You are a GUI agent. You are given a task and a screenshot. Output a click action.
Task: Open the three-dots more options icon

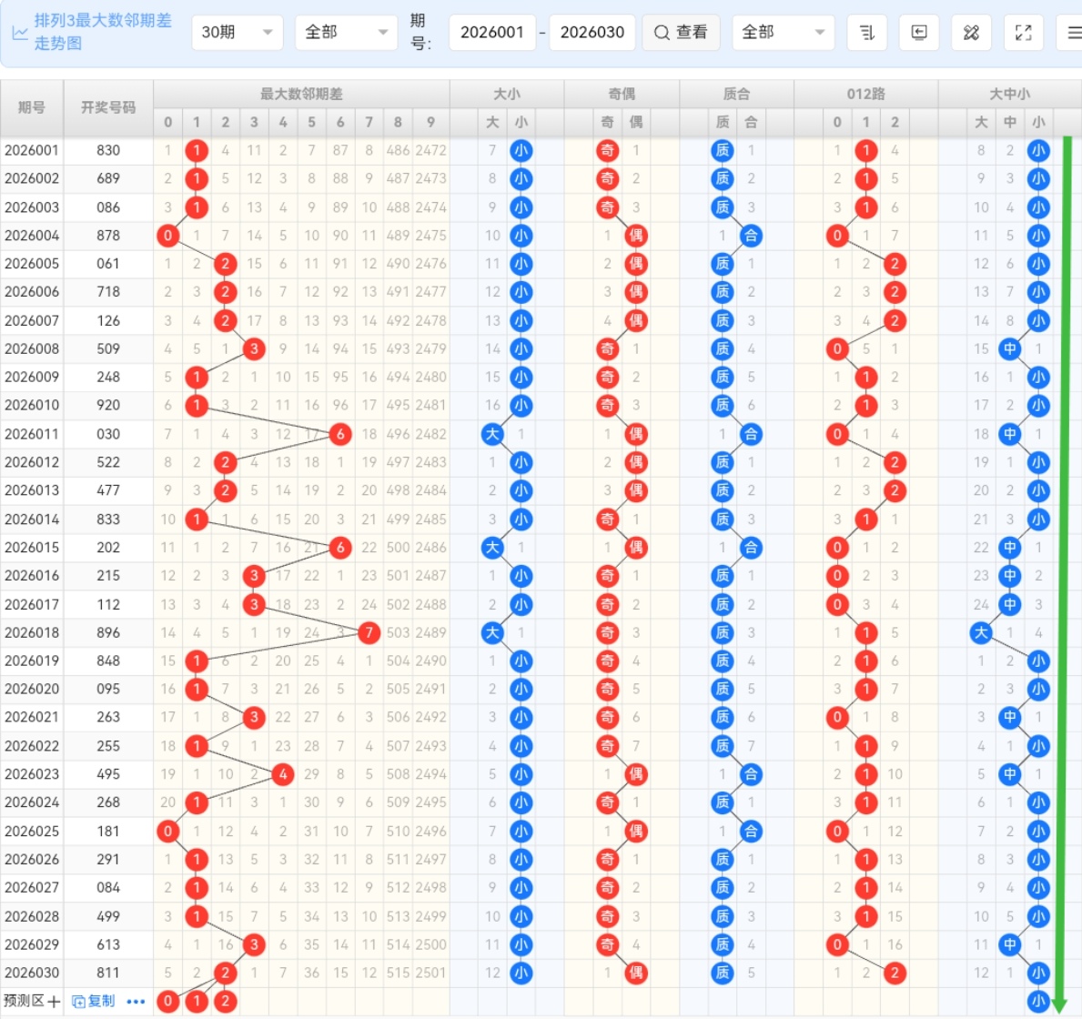[x=136, y=1002]
